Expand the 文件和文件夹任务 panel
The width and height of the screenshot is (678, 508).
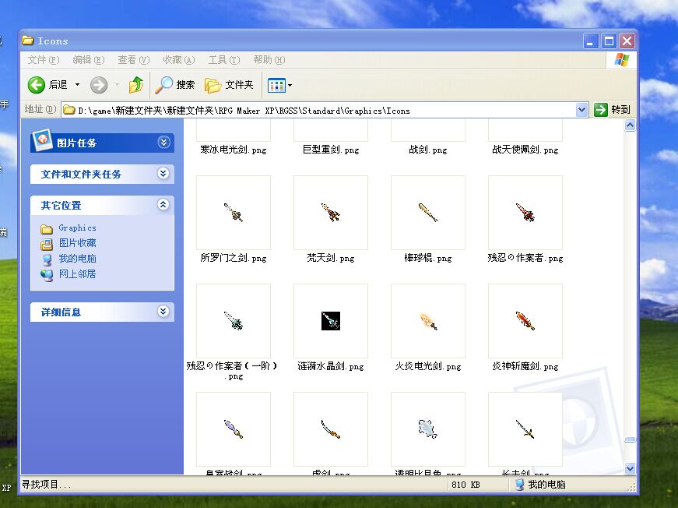click(163, 174)
